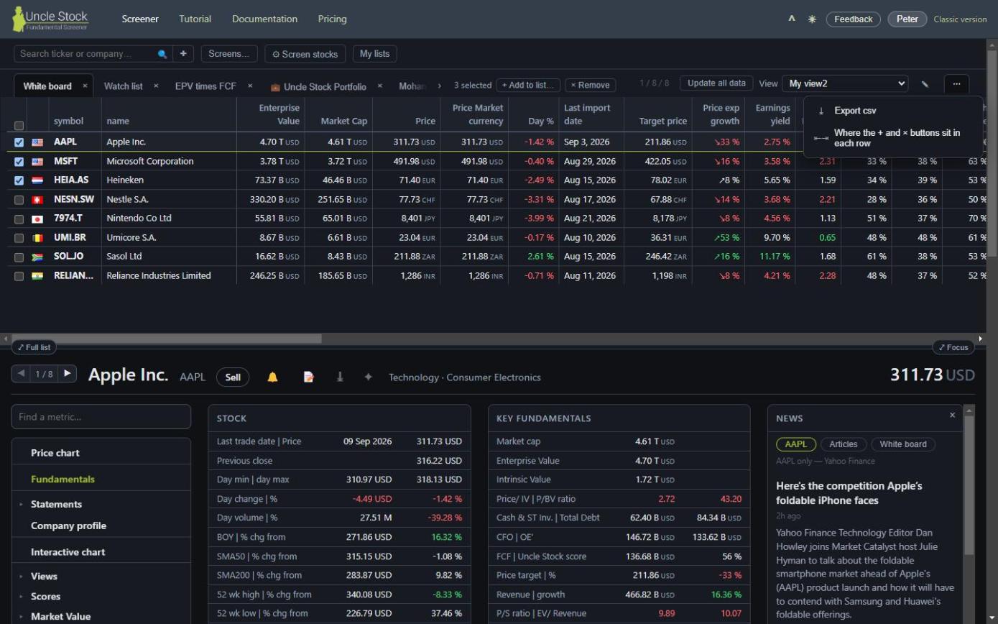Expand the Views tree item

click(x=21, y=577)
